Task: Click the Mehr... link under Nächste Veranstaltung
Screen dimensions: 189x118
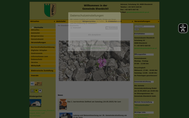Action: click(x=137, y=108)
